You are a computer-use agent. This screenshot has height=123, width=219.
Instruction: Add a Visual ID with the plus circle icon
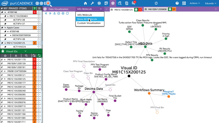(x=5, y=56)
